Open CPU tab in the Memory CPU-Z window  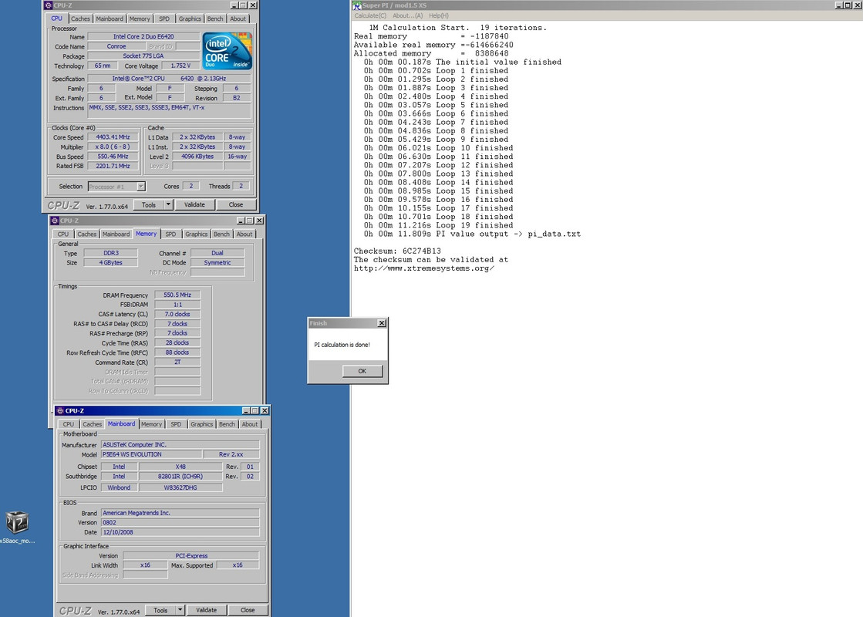[63, 234]
